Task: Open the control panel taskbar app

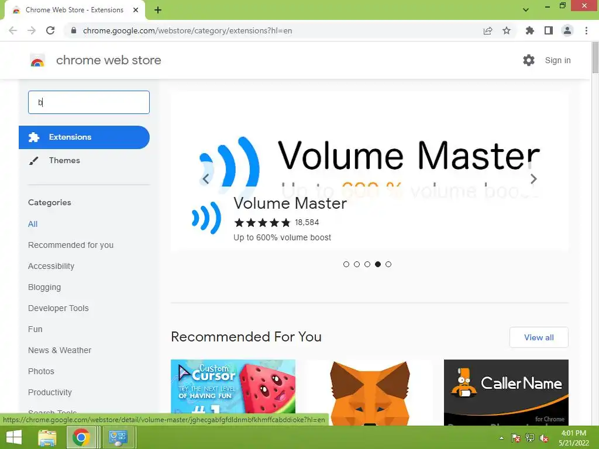Action: pos(118,437)
